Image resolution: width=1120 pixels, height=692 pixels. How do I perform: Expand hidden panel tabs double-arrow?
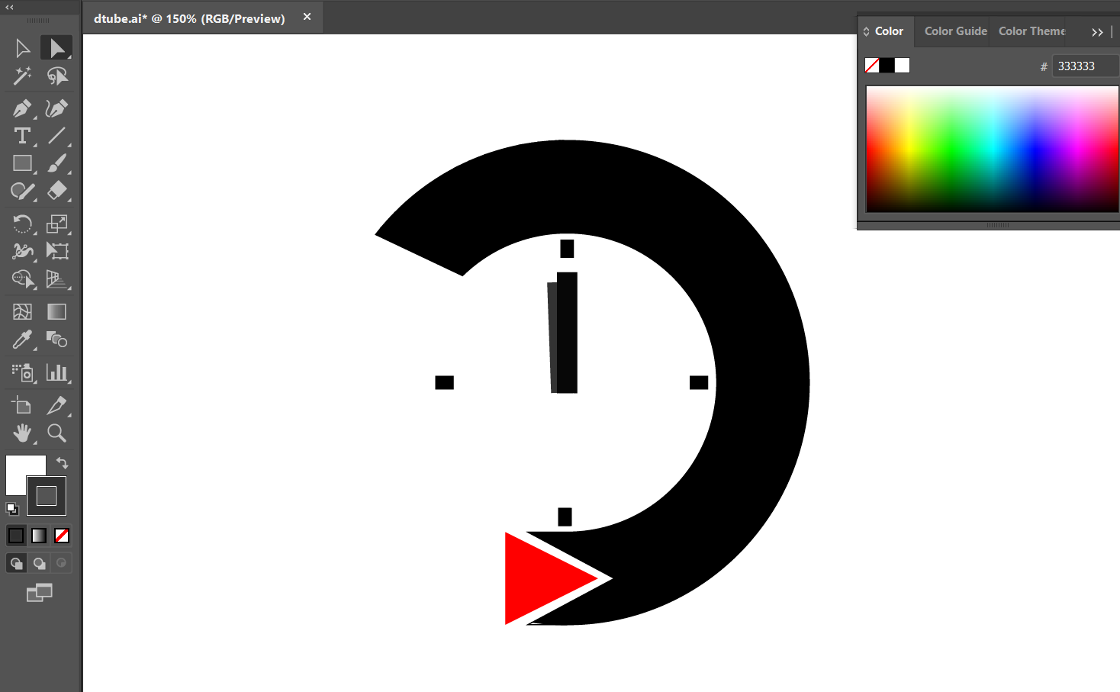(x=1097, y=32)
